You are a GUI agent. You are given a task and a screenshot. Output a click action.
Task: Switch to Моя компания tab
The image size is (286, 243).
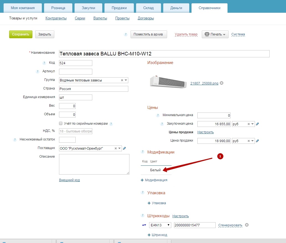(23, 8)
